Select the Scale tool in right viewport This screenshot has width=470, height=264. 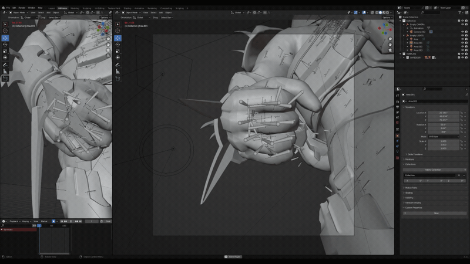tap(118, 51)
